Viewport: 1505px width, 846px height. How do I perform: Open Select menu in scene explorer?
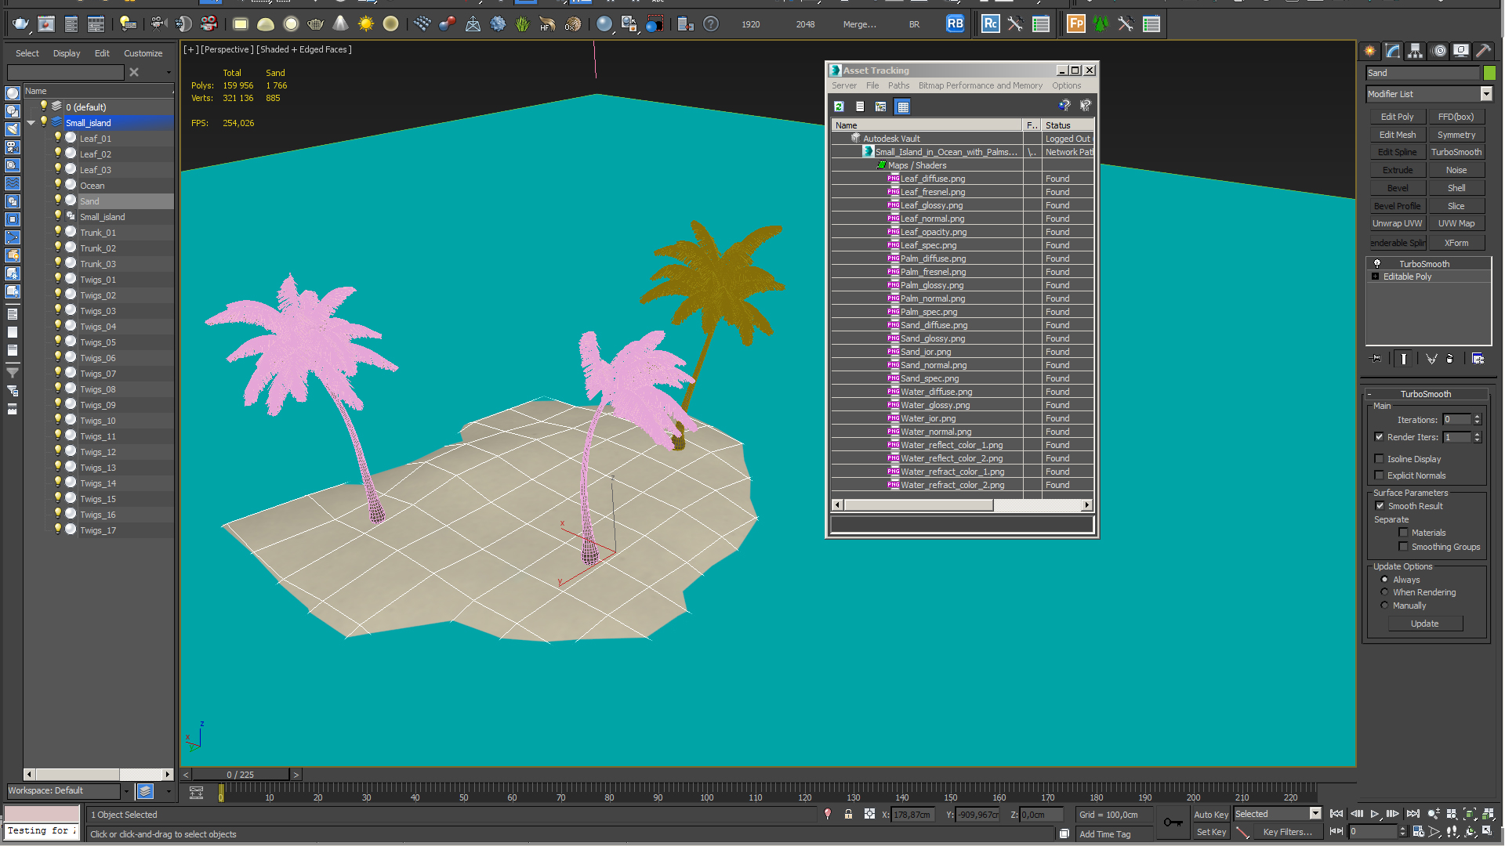point(27,53)
